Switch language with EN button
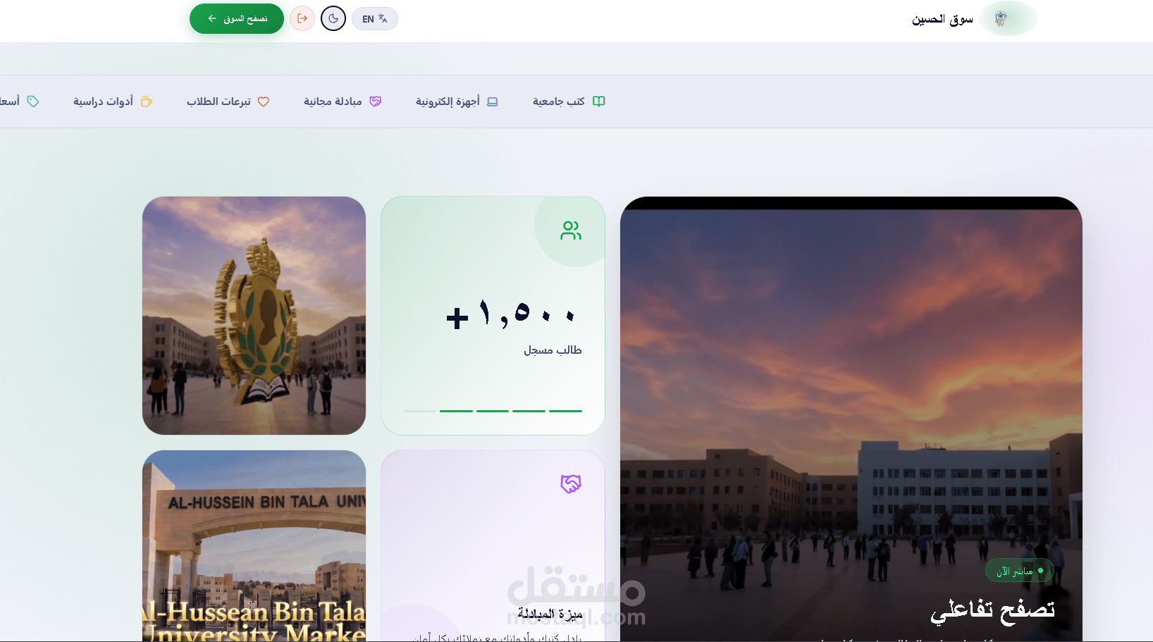 [x=375, y=19]
